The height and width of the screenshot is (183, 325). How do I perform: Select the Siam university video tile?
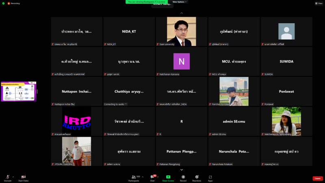point(181,31)
